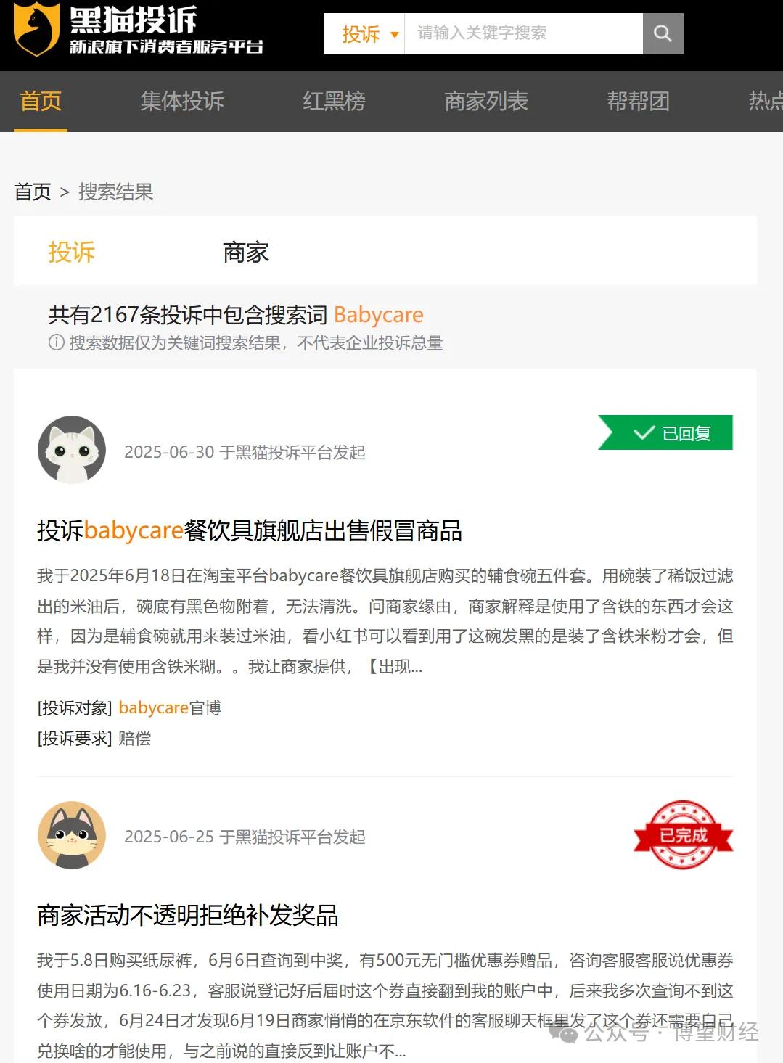This screenshot has width=783, height=1063.
Task: Click the white cat user avatar
Action: pyautogui.click(x=72, y=450)
